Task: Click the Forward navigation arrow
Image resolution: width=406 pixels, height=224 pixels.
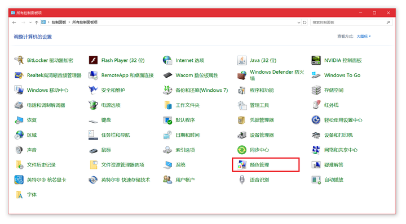Action: click(x=23, y=23)
